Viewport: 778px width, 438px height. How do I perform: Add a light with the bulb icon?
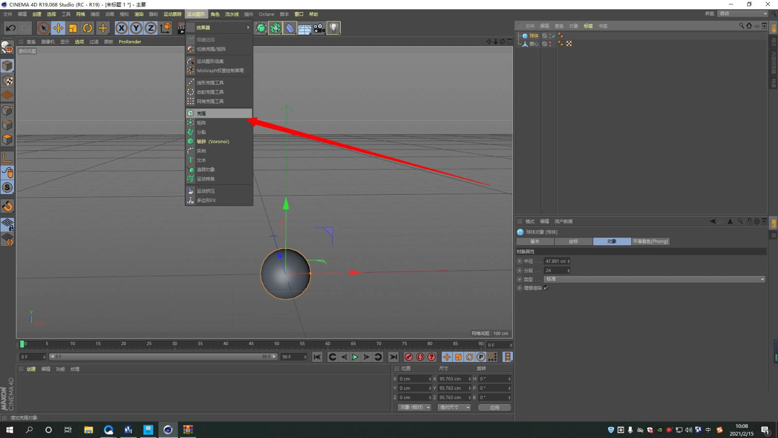pos(334,28)
